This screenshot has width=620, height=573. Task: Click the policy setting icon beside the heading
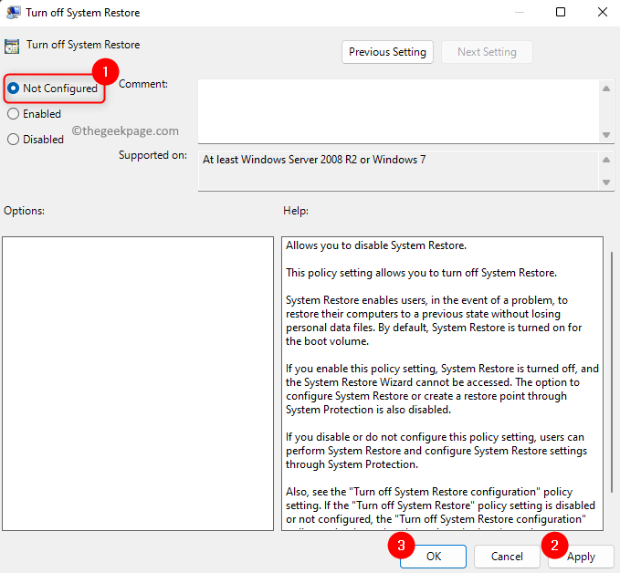coord(12,47)
